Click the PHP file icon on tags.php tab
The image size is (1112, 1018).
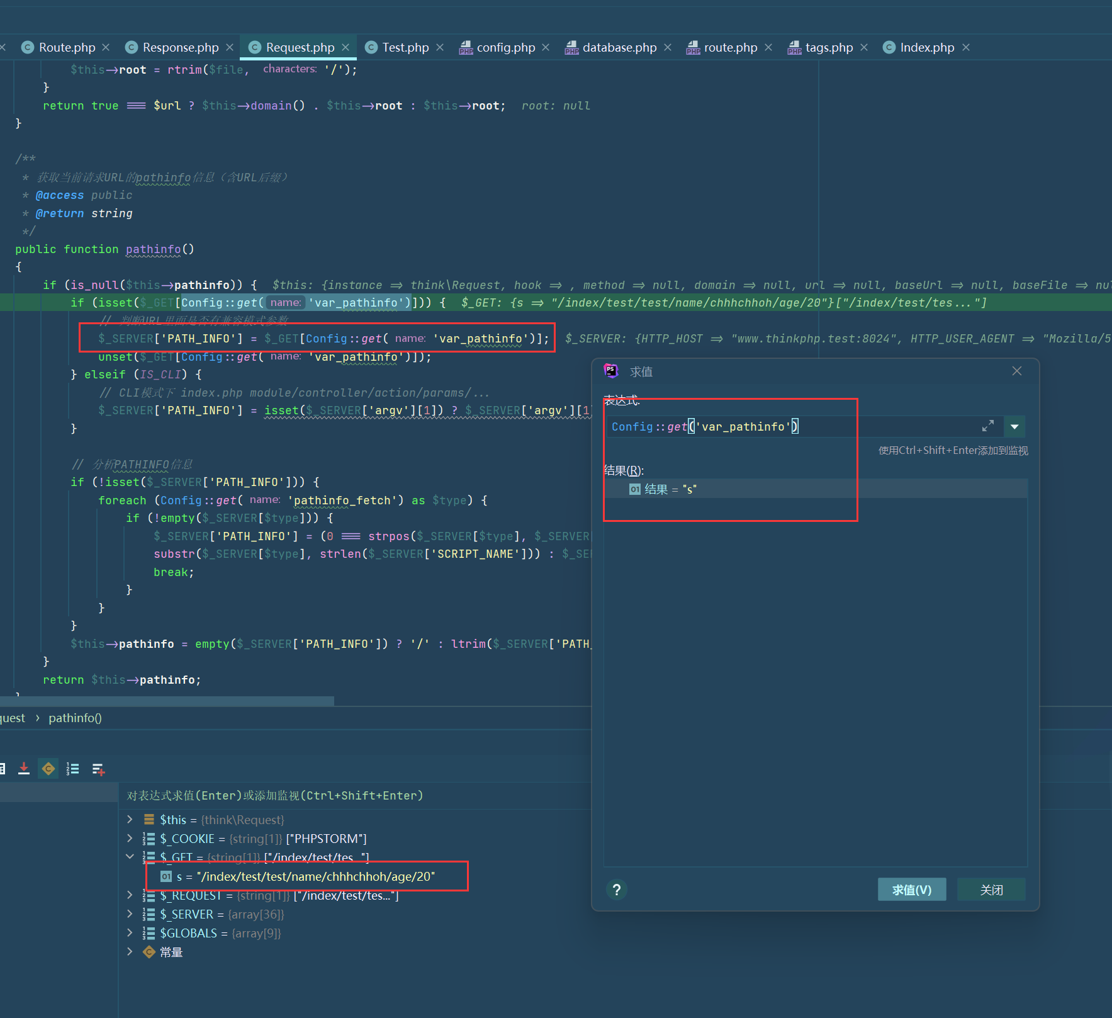pyautogui.click(x=794, y=48)
